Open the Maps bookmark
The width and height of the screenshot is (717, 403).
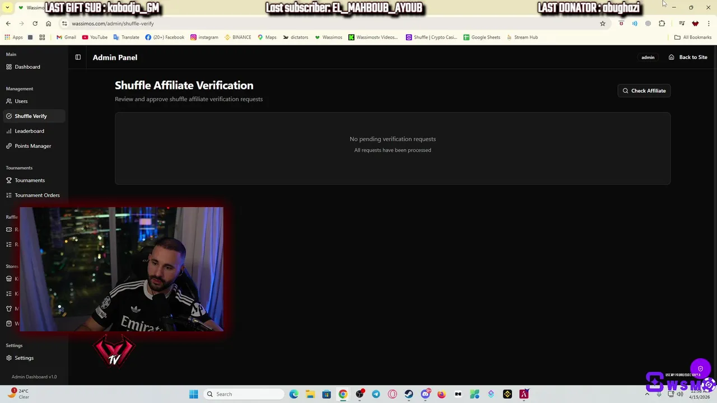point(267,38)
